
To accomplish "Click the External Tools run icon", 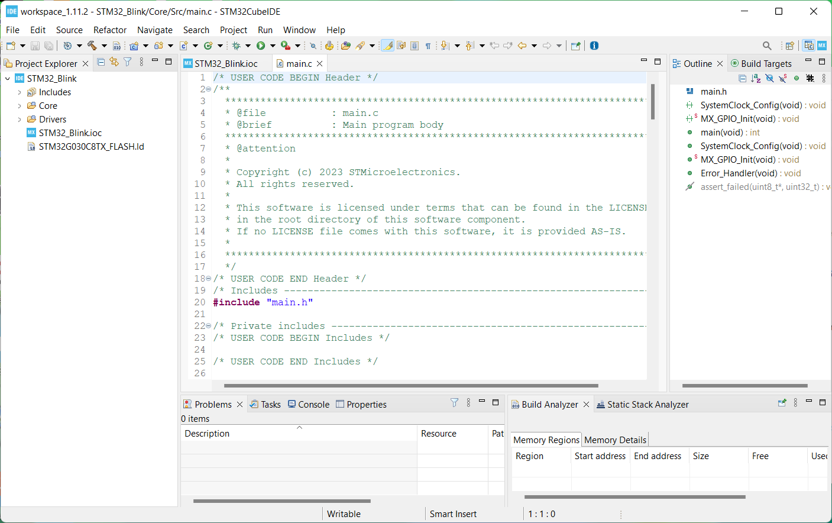I will [285, 46].
